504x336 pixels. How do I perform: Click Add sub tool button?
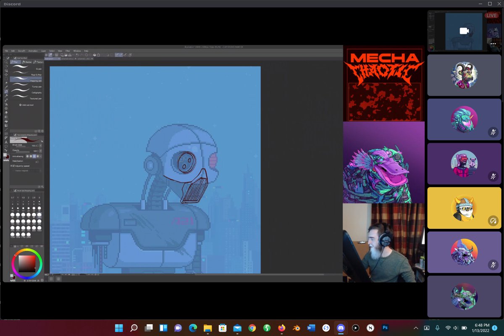[x=26, y=105]
